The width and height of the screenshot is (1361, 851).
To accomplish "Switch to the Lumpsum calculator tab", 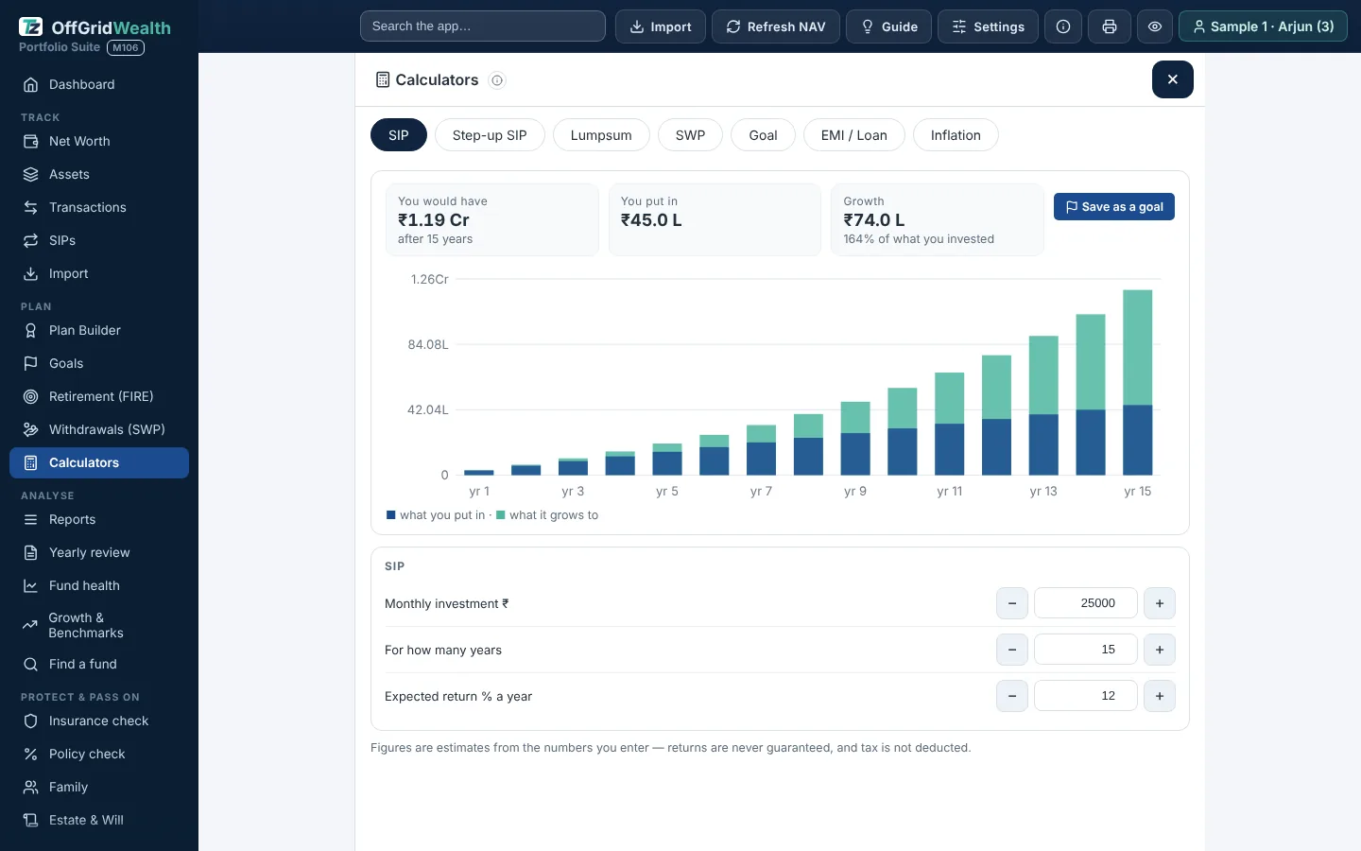I will (601, 135).
